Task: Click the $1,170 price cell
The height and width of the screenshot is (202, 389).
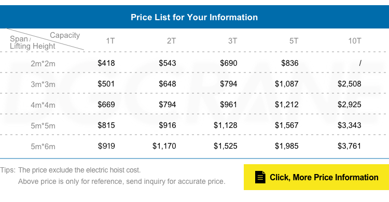Action: tap(164, 146)
